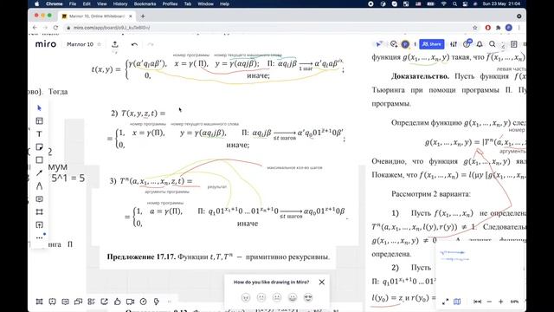Collapse the bottom toolbar chevron
Screen dimensions: 554x312
170,302
